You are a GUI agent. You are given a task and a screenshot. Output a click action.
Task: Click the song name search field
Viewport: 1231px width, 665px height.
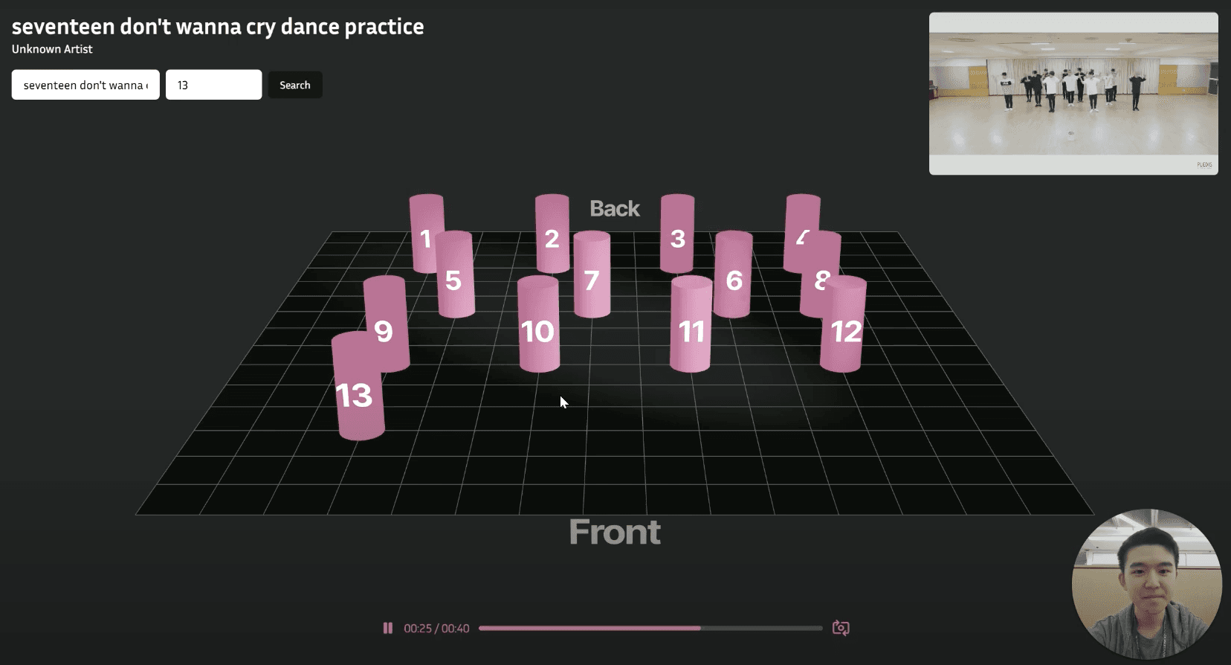[85, 85]
